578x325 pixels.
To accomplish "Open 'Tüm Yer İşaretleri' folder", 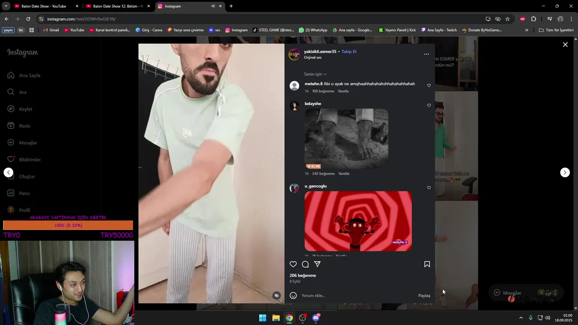I will 556,30.
